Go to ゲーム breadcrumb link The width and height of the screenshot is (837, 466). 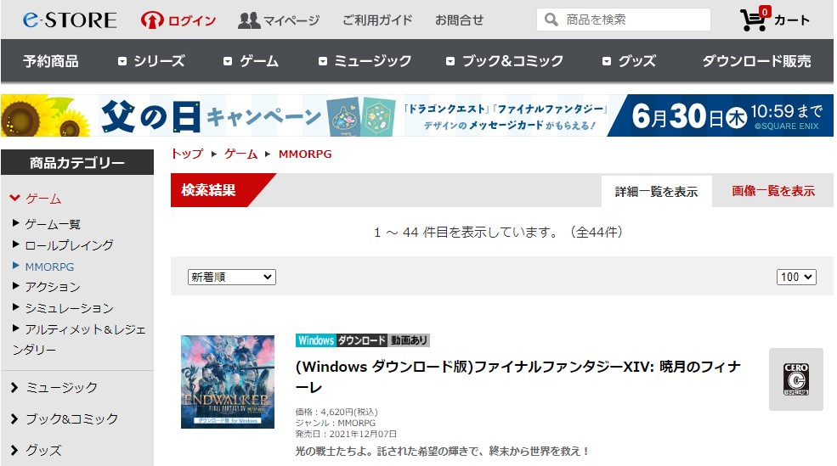240,154
